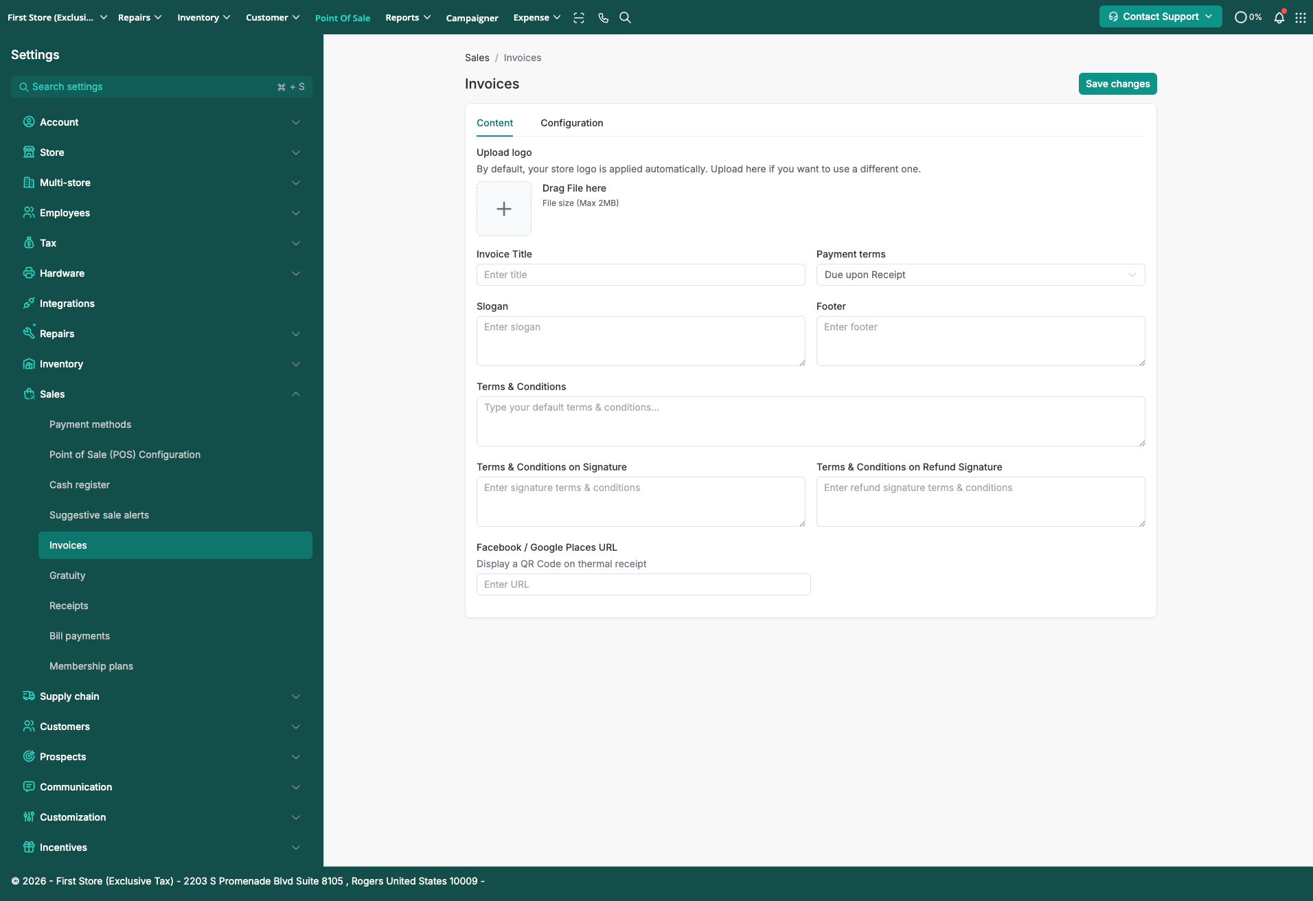
Task: Go to Point Of Sale link
Action: tap(343, 18)
